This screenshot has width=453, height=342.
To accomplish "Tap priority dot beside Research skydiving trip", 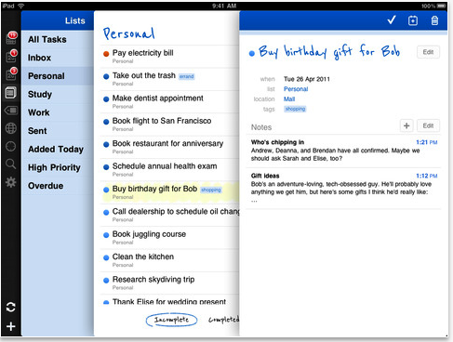I will [x=106, y=281].
